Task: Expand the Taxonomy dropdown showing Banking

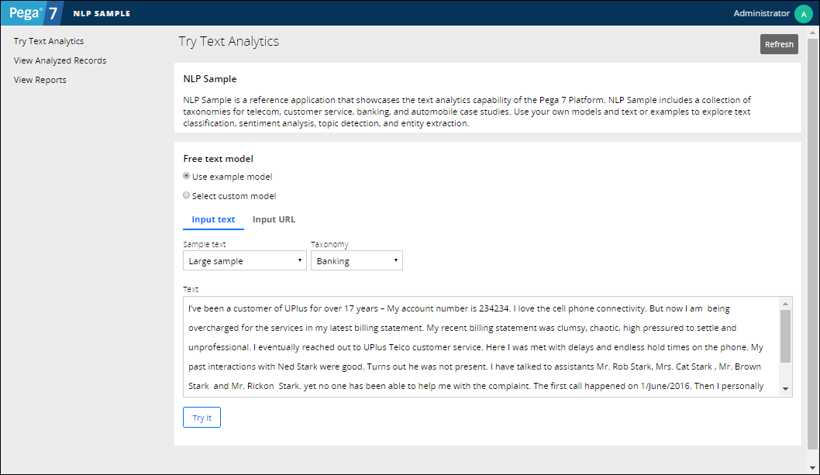Action: point(357,260)
